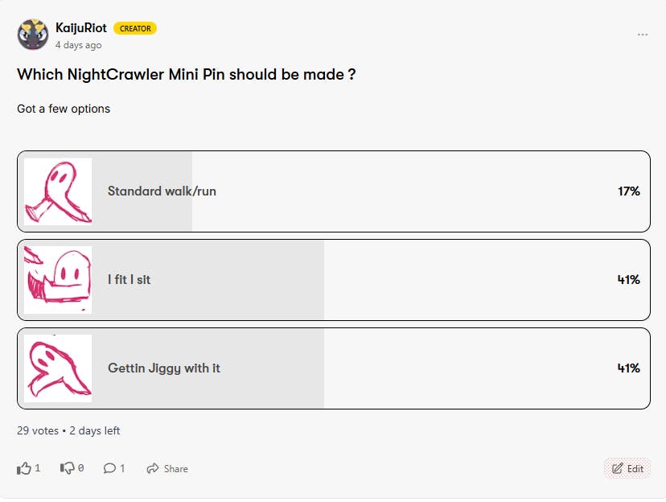Click the yellow CREATOR badge
Screen dimensions: 666x502
click(135, 28)
